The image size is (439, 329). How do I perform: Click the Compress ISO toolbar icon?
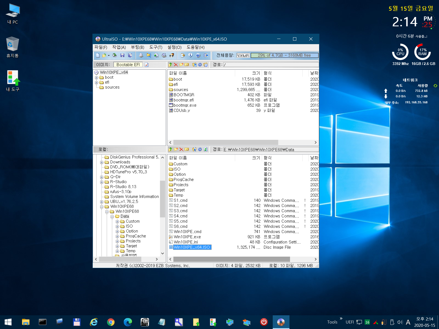point(148,55)
